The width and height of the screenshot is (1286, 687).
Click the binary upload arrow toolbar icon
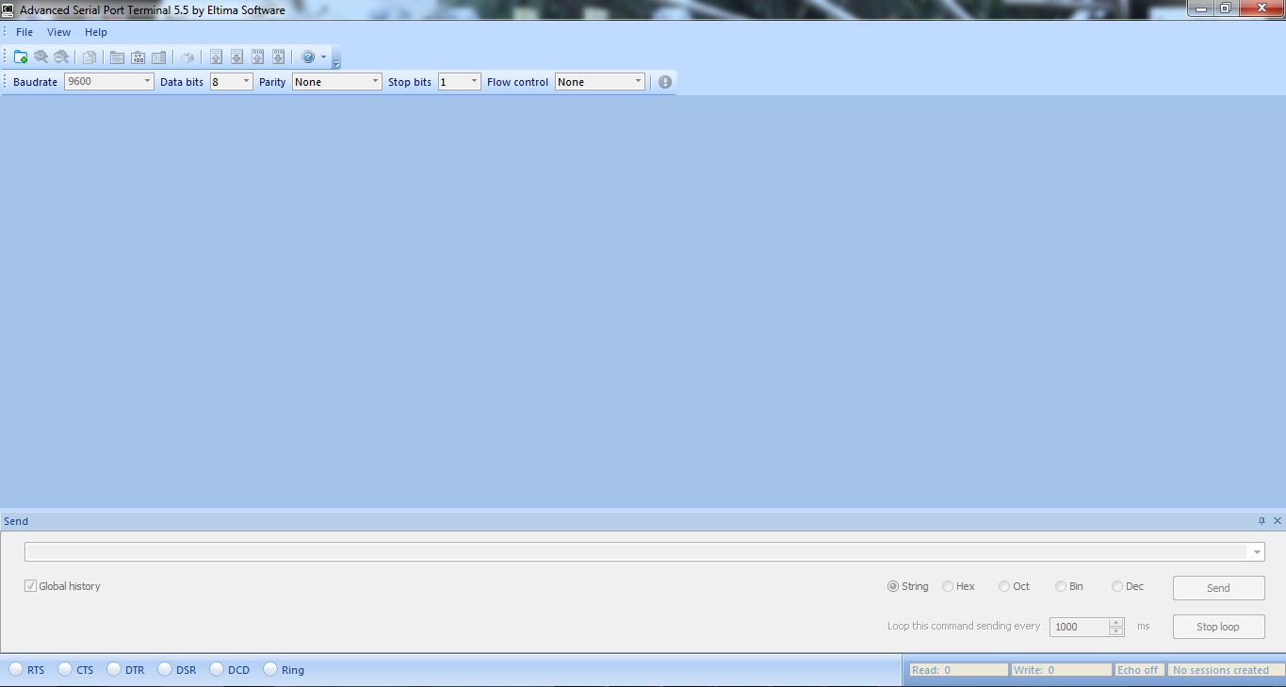click(257, 57)
